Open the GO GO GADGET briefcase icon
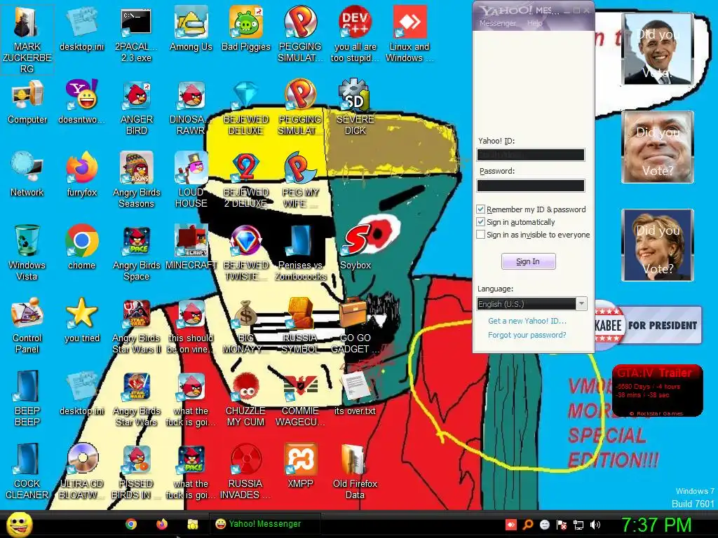The image size is (718, 538). [355, 325]
